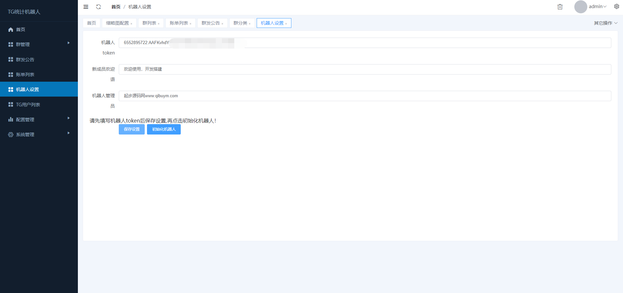Expand the 群管理 sidebar menu
The width and height of the screenshot is (623, 293).
click(x=39, y=44)
